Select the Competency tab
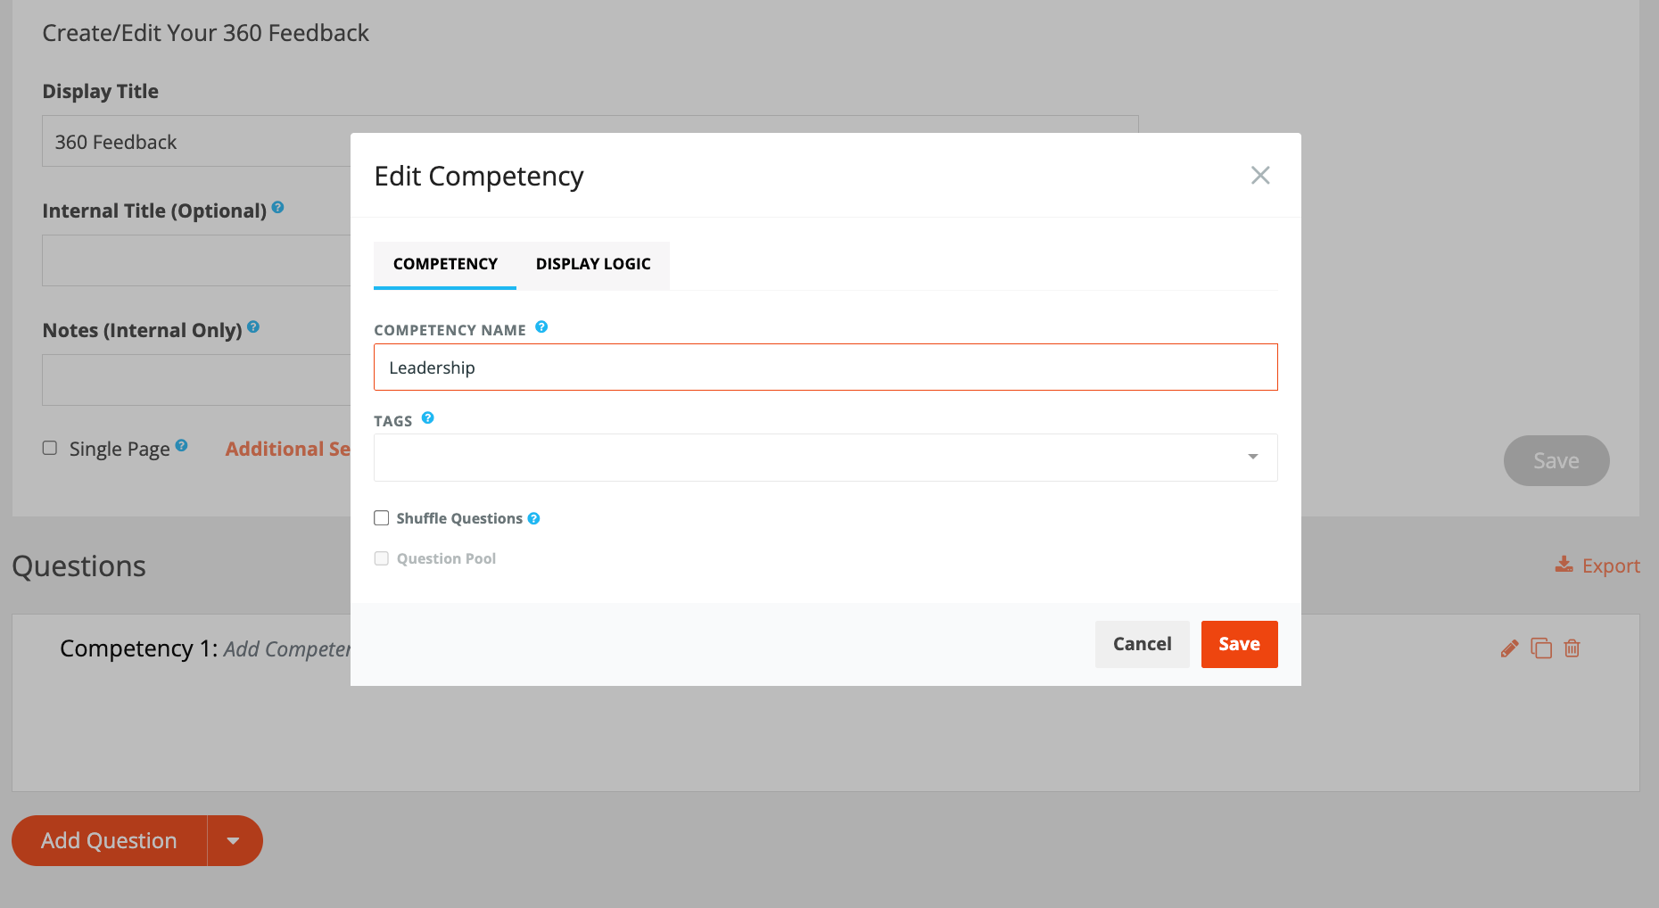Screen dimensions: 1659x908 445,265
